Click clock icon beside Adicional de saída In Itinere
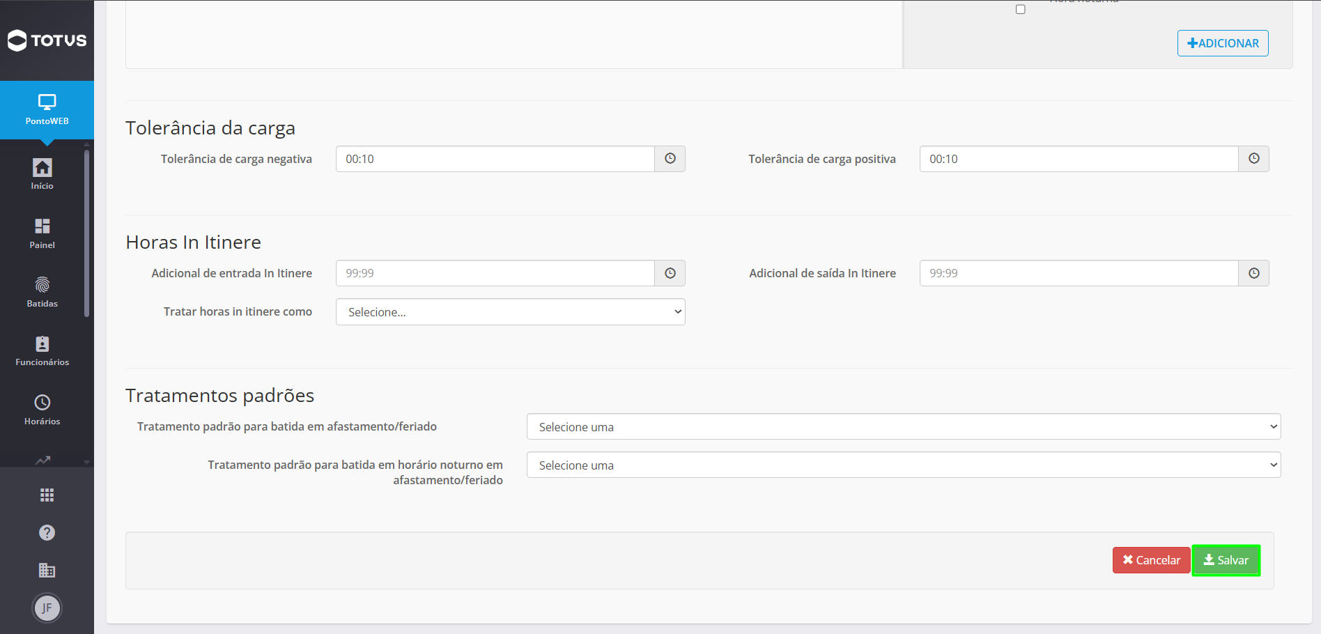This screenshot has height=634, width=1321. coord(1254,273)
